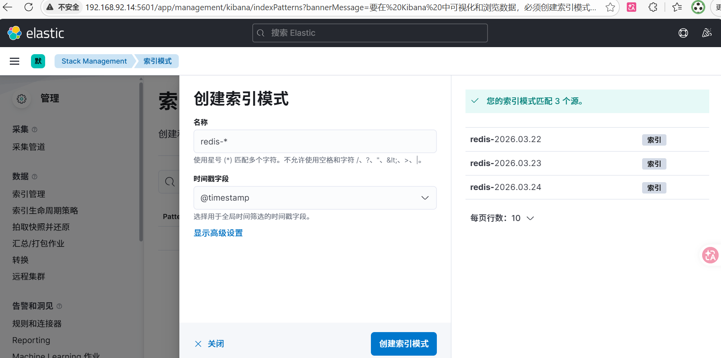Open the help menu lifebuoy icon
This screenshot has height=358, width=721.
coord(683,33)
